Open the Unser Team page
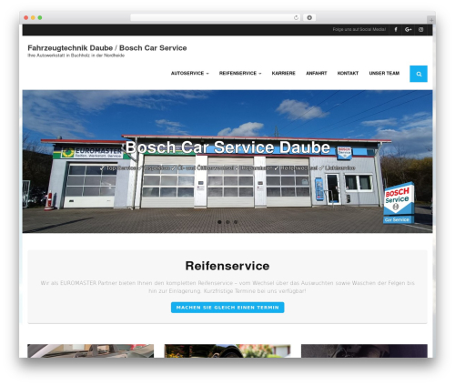 (x=384, y=73)
